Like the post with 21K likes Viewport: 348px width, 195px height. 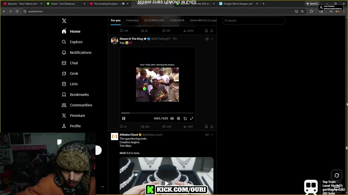(166, 31)
